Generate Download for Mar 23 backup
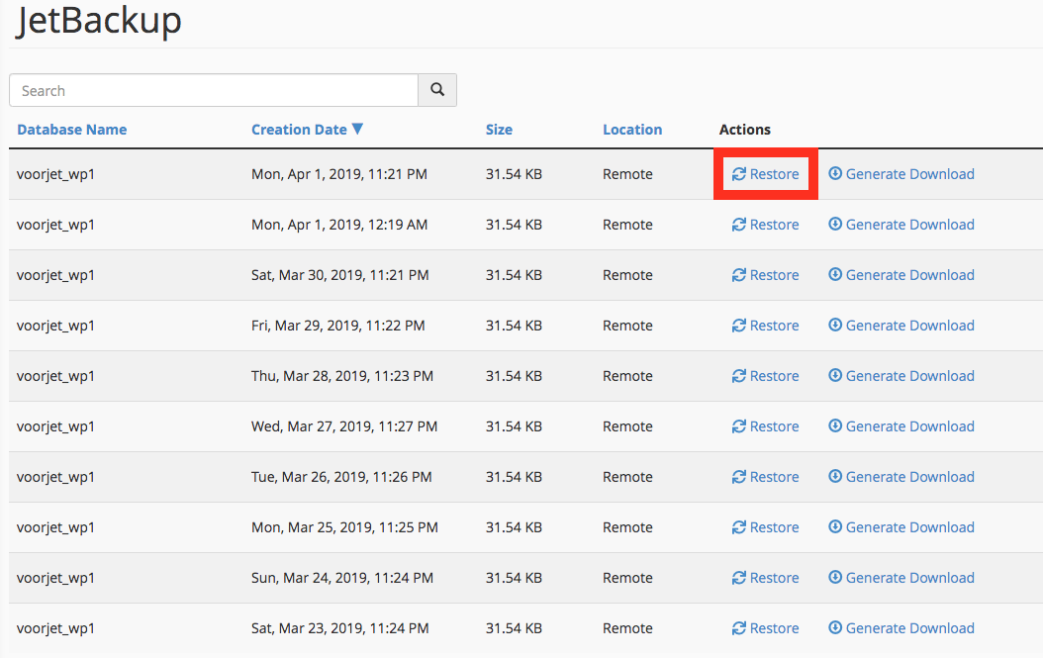This screenshot has height=658, width=1043. pos(901,628)
